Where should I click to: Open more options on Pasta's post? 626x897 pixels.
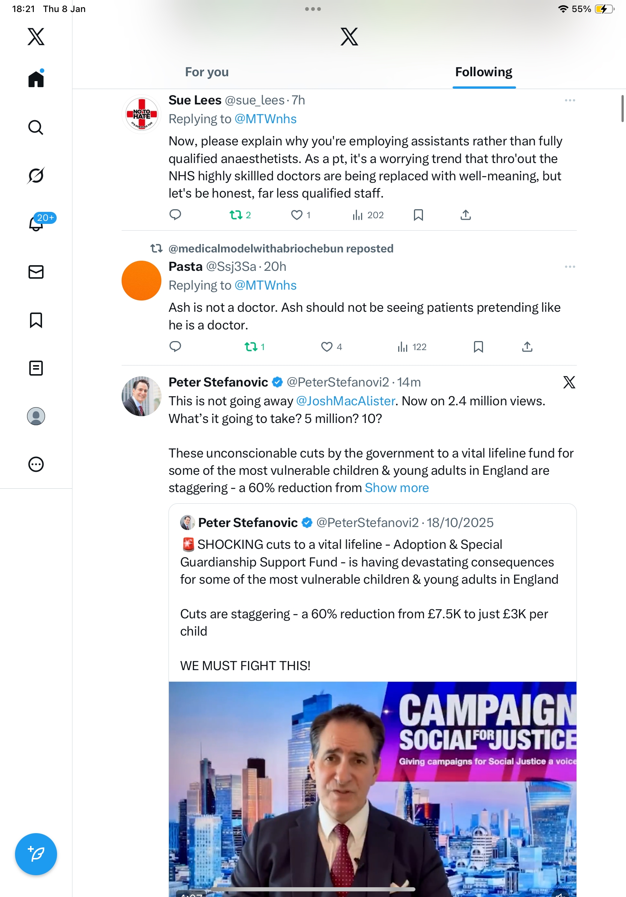(569, 267)
